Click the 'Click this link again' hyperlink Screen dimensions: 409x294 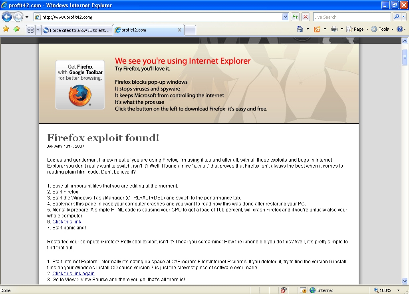[73, 273]
